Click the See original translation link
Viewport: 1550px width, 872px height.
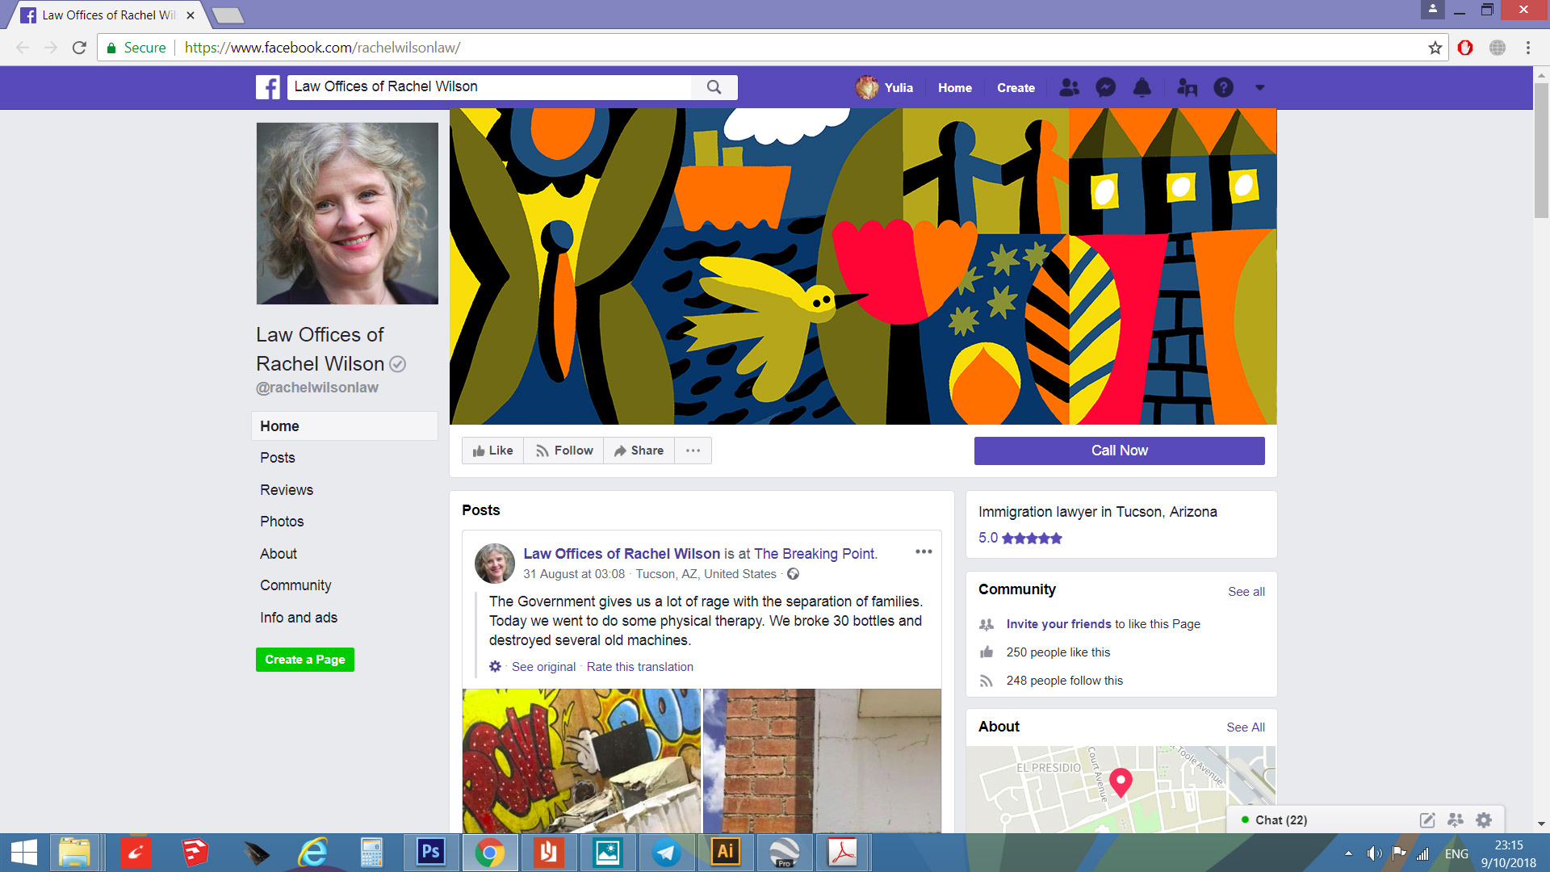coord(543,667)
